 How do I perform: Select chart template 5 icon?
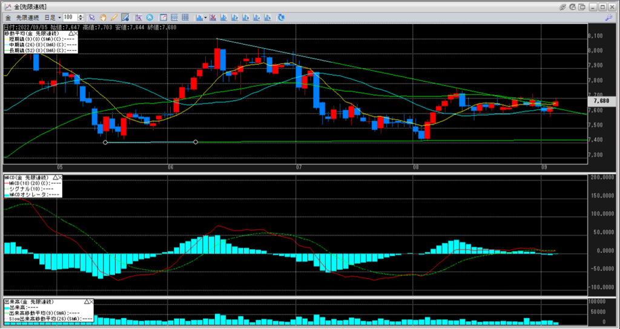click(x=268, y=18)
